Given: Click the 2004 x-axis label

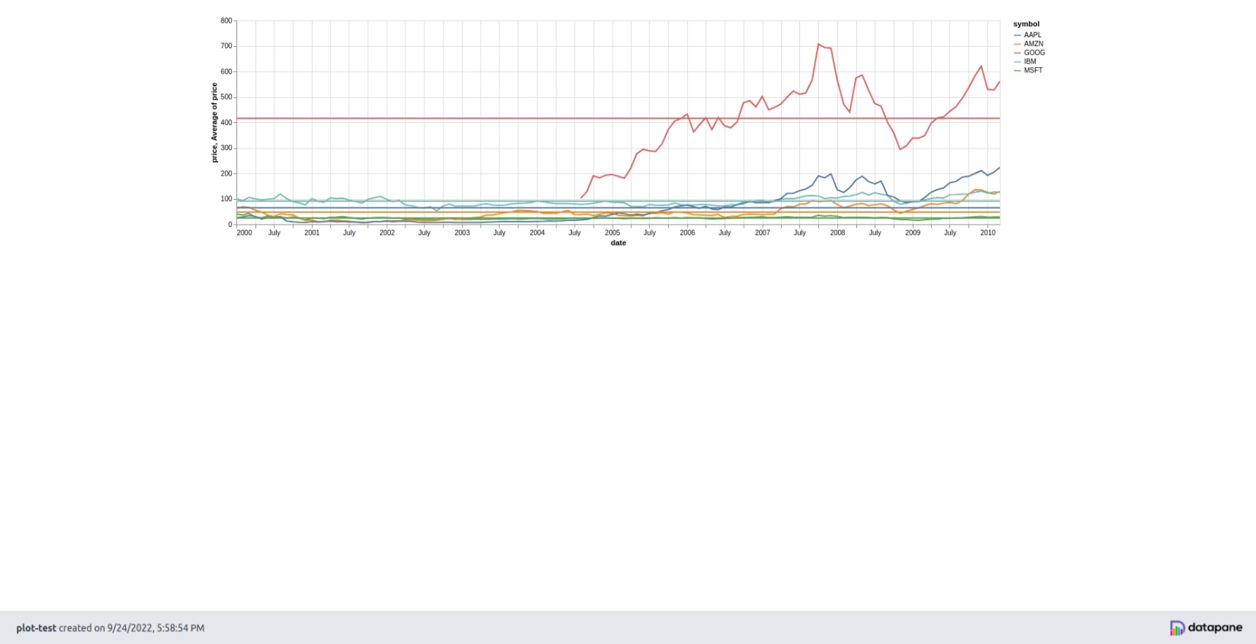Looking at the screenshot, I should 537,233.
